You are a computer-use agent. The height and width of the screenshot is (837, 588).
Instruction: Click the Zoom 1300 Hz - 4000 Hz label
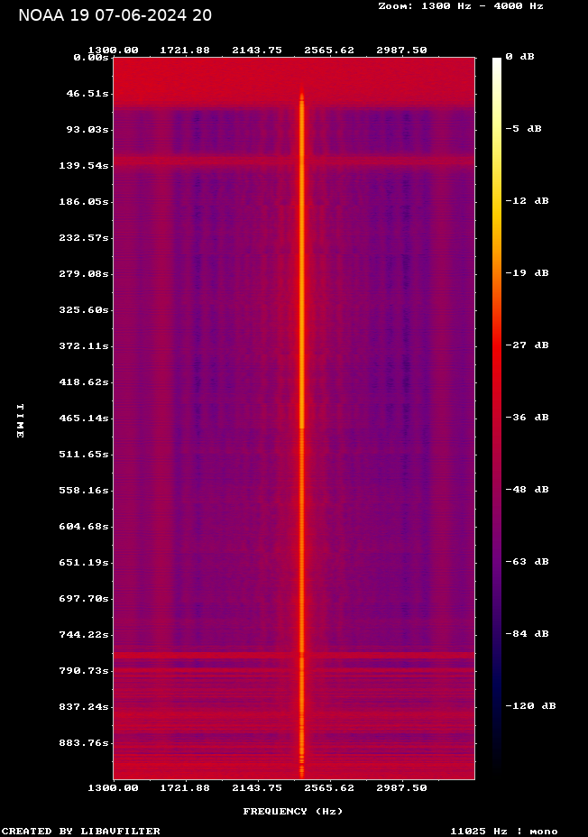pos(460,5)
